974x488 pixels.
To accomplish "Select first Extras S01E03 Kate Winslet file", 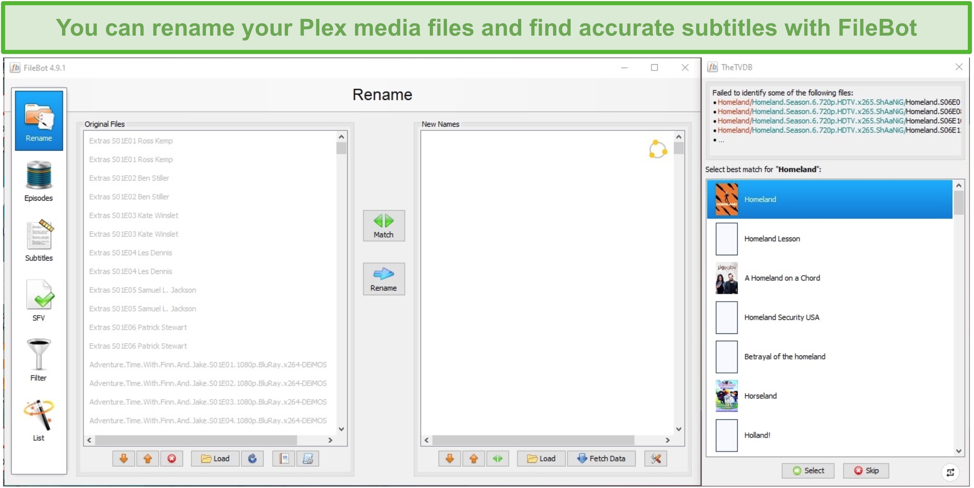I will 134,215.
